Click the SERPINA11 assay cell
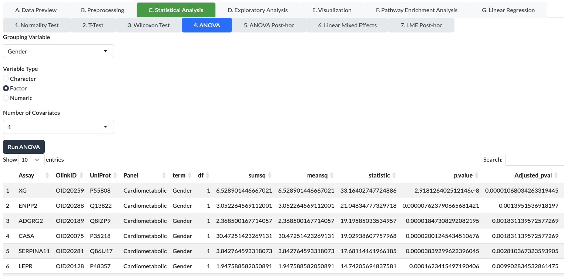The height and width of the screenshot is (276, 564). point(34,251)
